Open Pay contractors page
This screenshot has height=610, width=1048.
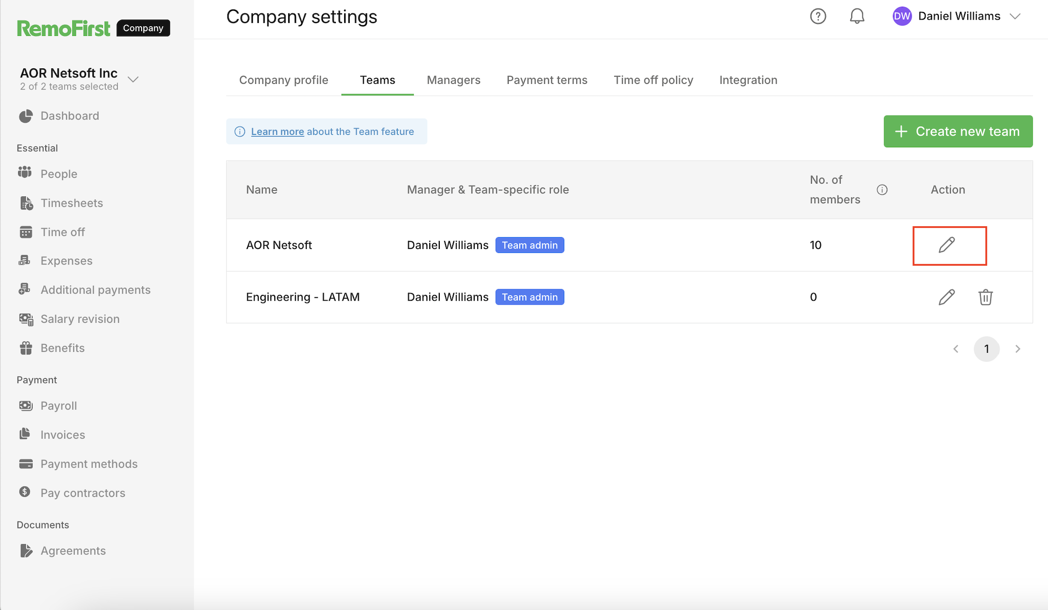(x=83, y=493)
